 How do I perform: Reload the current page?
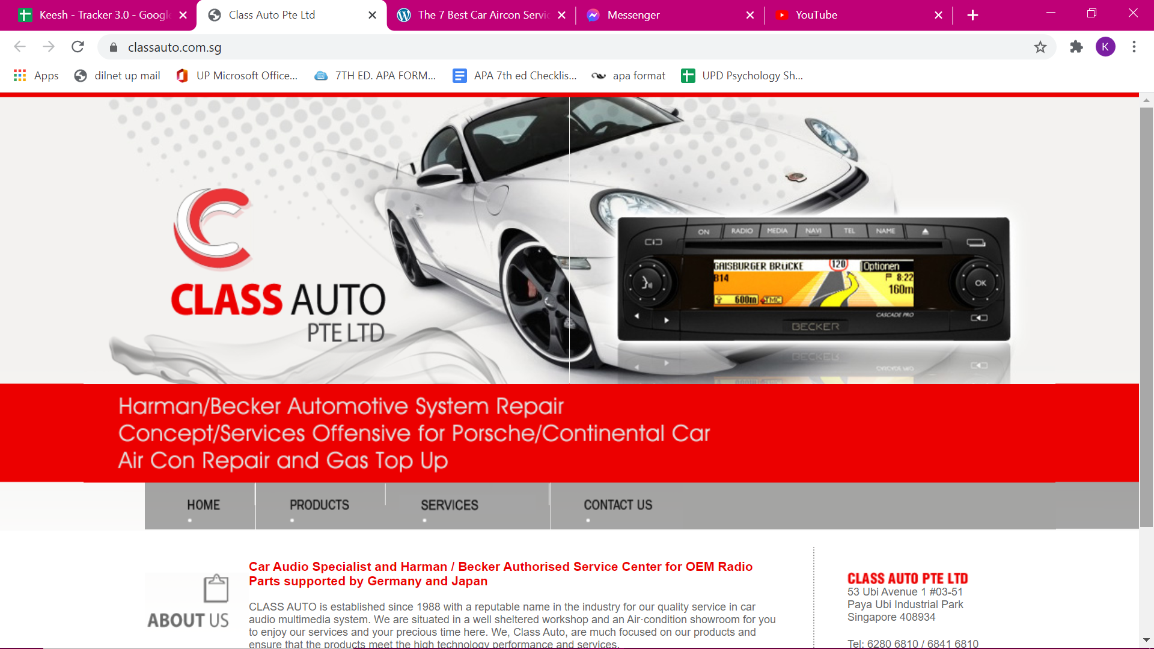click(x=78, y=47)
